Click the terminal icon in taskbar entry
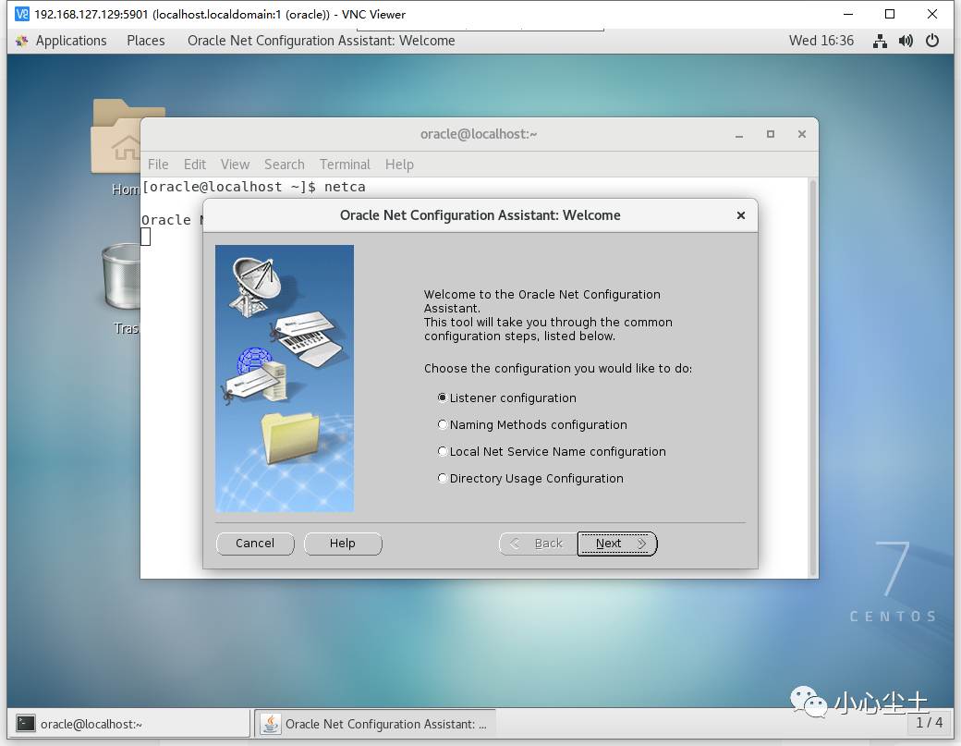 (26, 723)
